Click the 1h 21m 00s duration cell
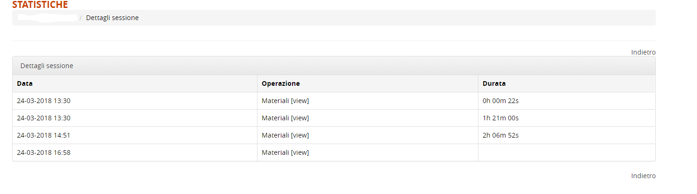This screenshot has width=697, height=194. (x=500, y=118)
